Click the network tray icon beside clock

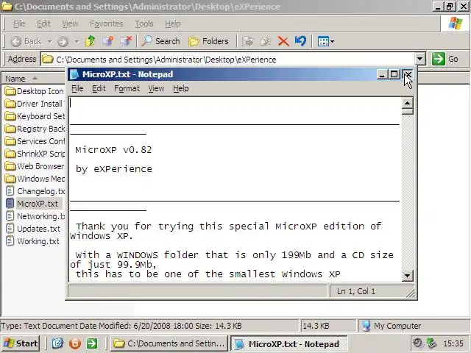[x=431, y=343]
